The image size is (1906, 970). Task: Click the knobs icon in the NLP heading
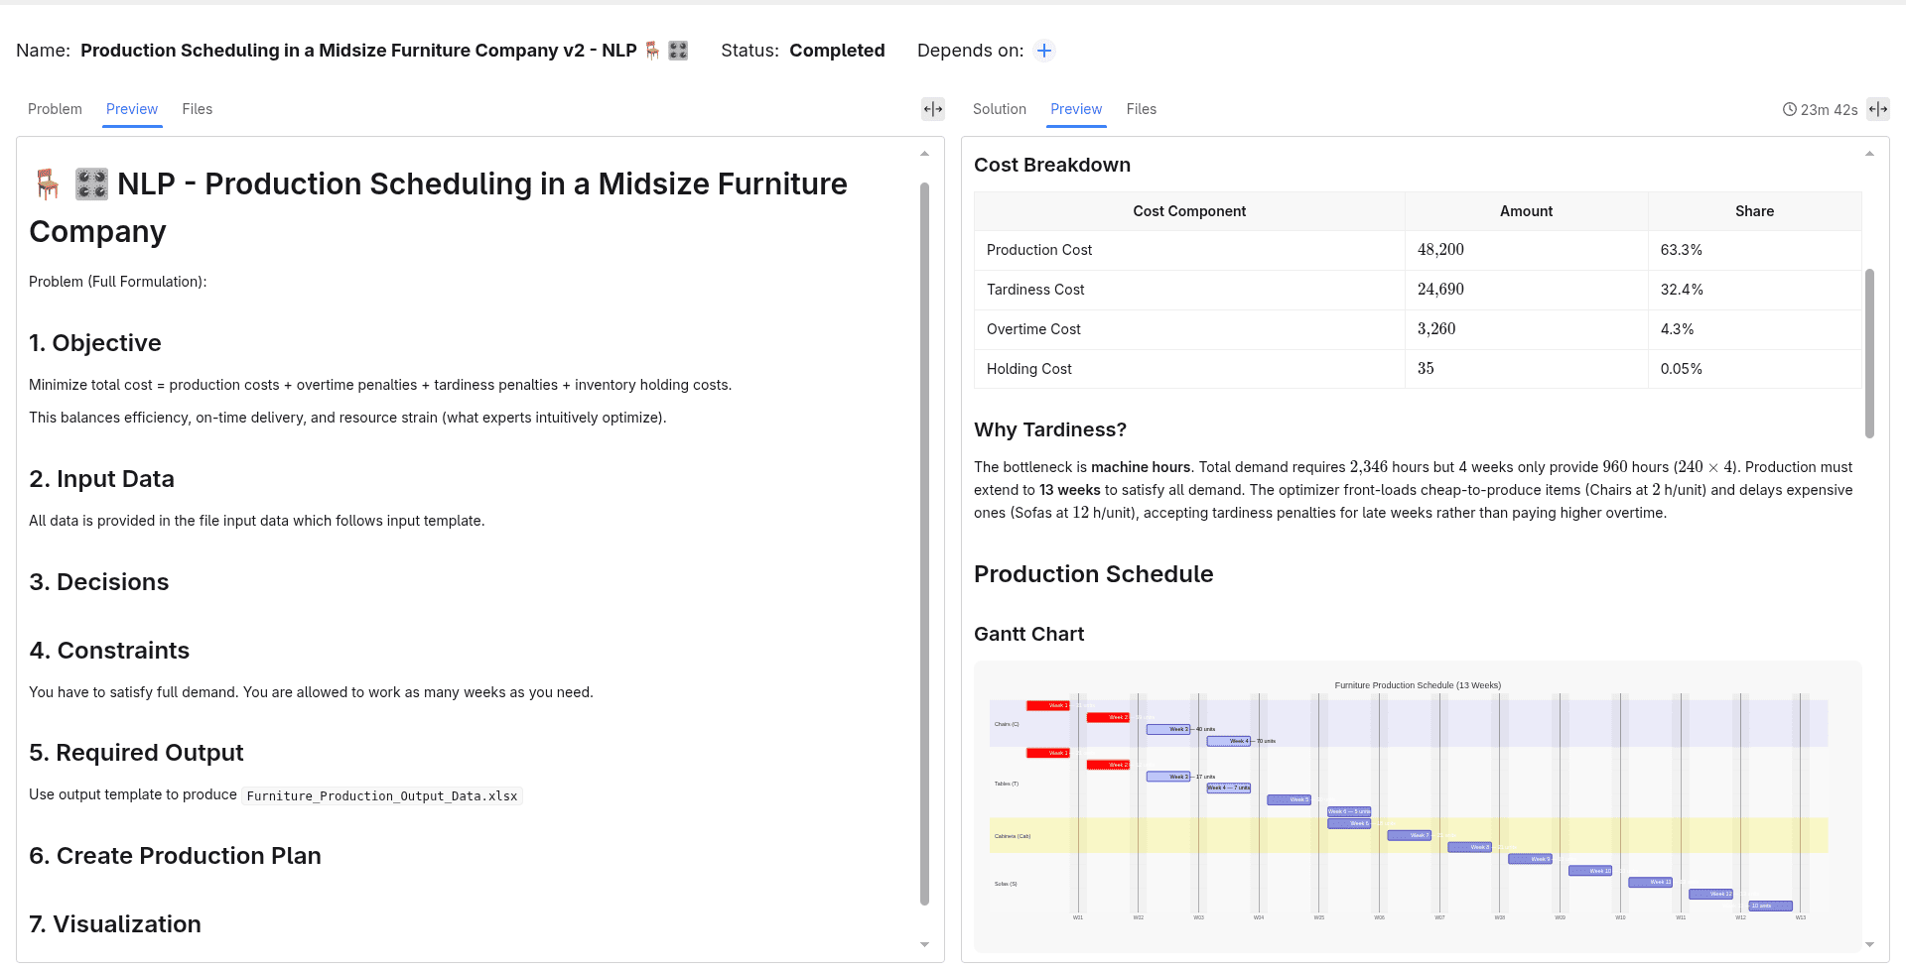coord(91,184)
